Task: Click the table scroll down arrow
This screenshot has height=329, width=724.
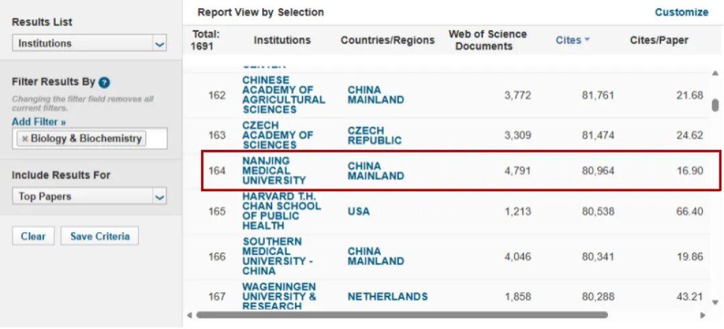Action: coord(715,302)
